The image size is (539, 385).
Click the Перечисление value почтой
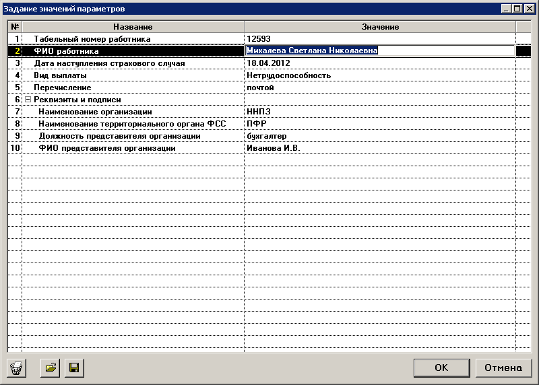(x=379, y=87)
